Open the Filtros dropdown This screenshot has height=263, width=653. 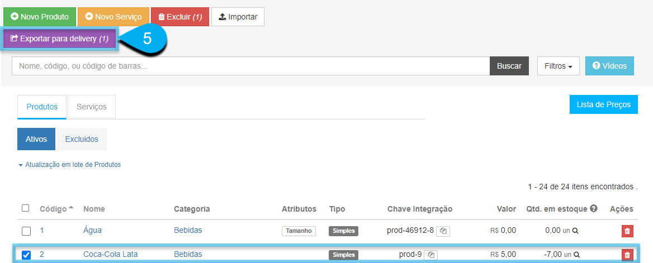click(559, 66)
